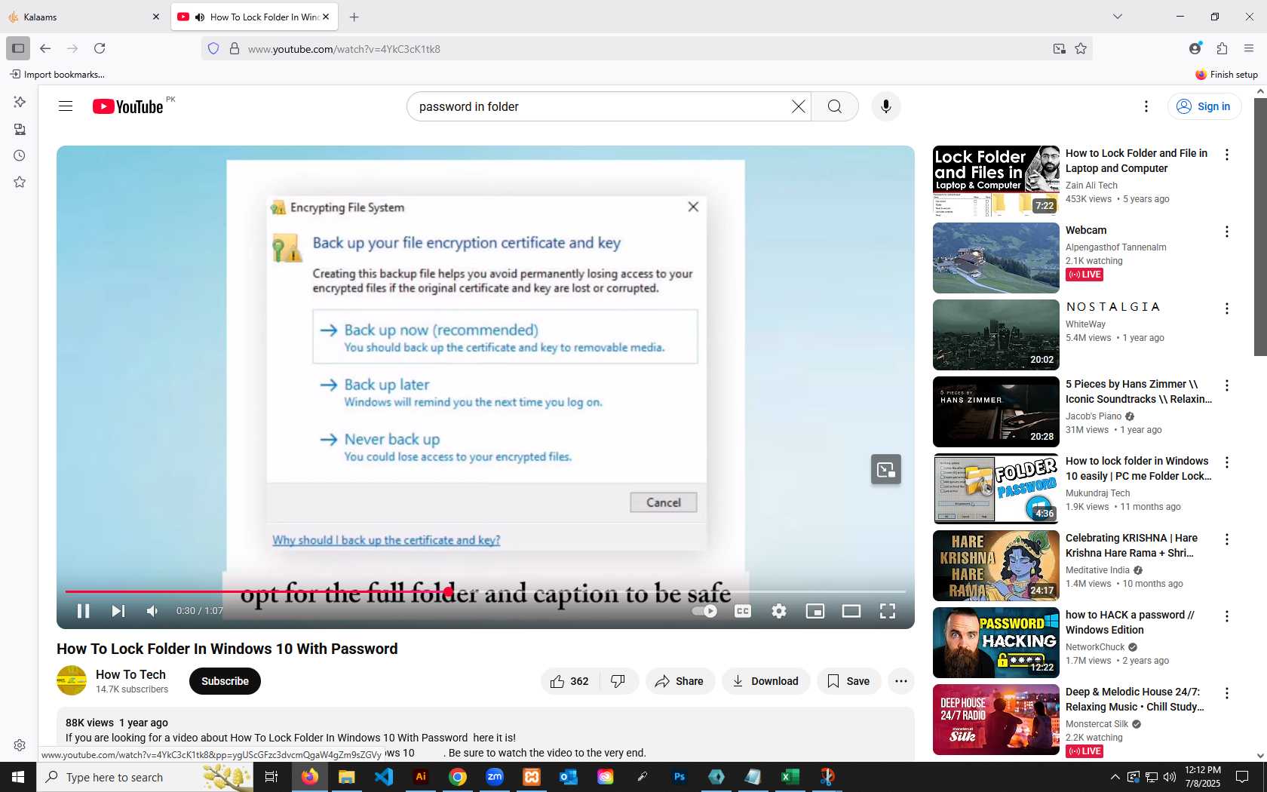Open a new browser tab

(354, 17)
